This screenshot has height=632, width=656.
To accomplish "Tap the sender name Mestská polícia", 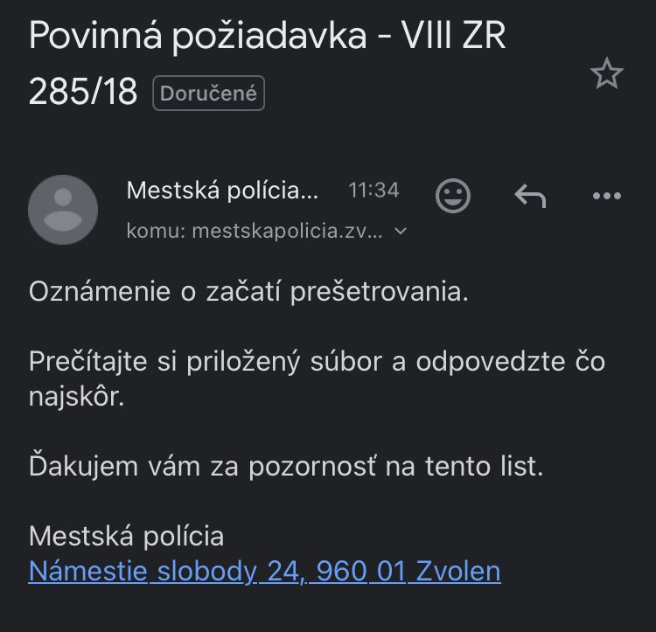I will coord(222,190).
